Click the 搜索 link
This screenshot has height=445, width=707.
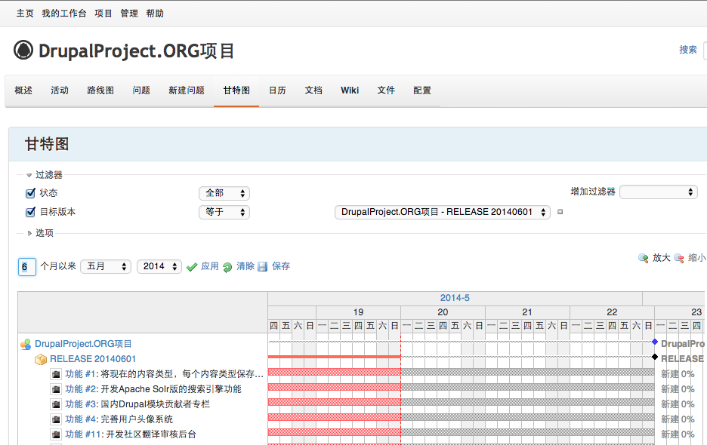[688, 50]
